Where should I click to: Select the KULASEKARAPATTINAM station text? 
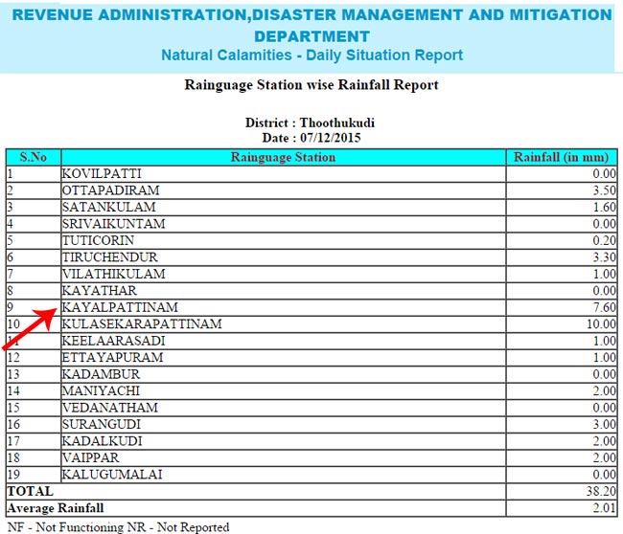(142, 324)
